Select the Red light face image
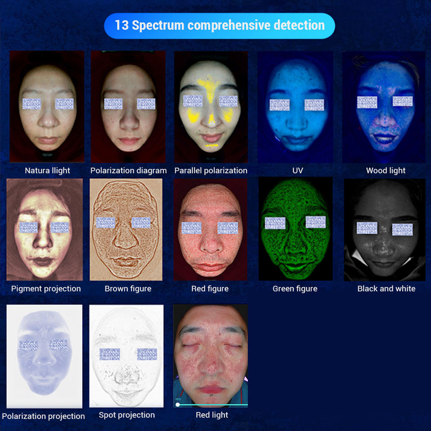The image size is (431, 431). (210, 356)
